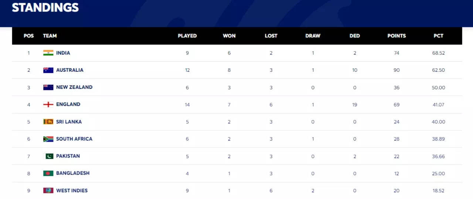The height and width of the screenshot is (199, 473).
Task: Click the South Africa flag icon
Action: point(48,139)
